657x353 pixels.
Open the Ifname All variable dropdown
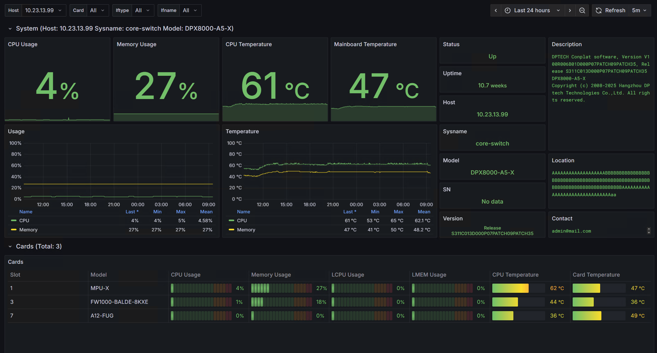[190, 10]
